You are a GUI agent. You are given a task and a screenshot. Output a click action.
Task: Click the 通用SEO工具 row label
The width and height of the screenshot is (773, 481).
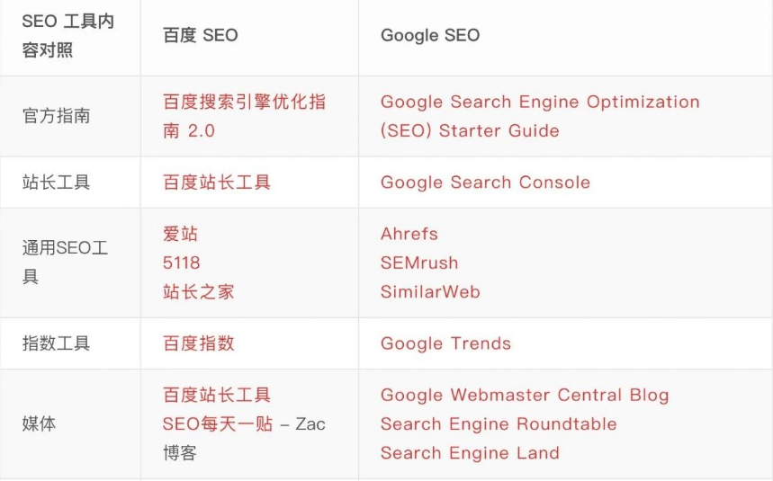click(x=65, y=263)
